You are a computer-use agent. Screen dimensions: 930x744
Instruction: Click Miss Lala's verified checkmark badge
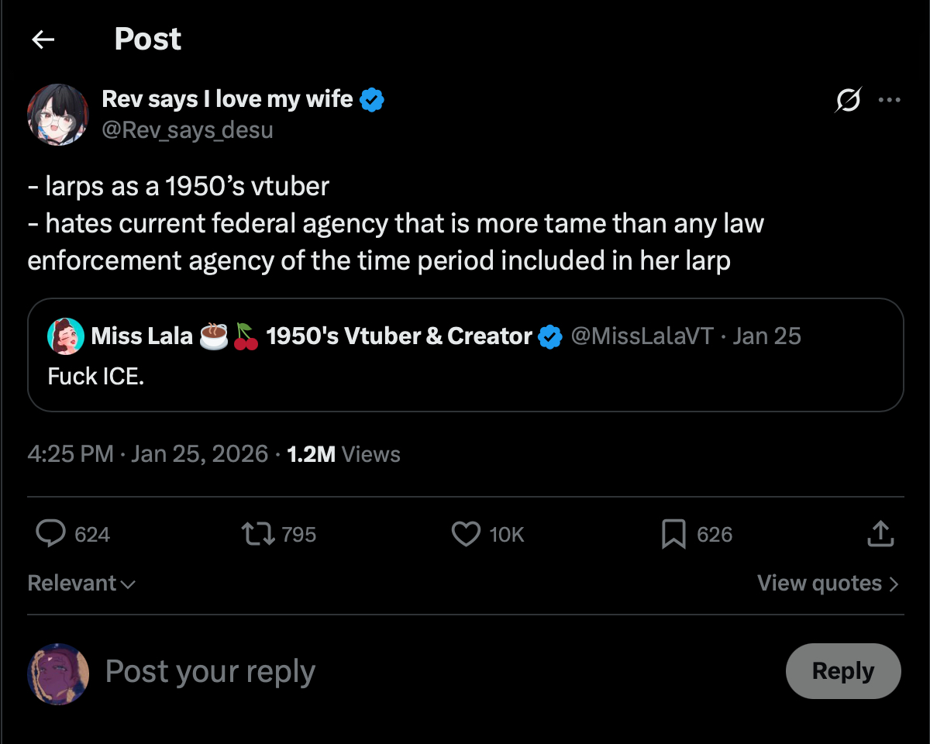click(550, 336)
